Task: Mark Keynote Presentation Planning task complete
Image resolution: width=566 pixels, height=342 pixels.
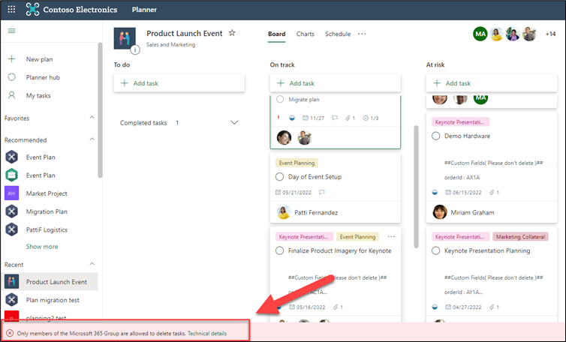Action: click(x=436, y=250)
